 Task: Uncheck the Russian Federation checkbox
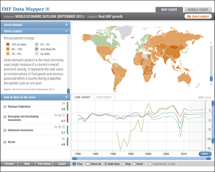tap(5, 107)
